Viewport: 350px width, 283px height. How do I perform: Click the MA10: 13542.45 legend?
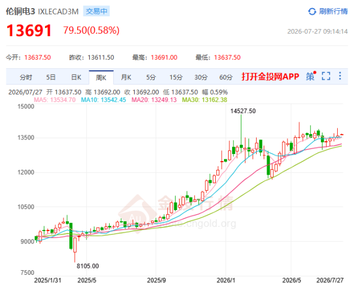click(103, 100)
